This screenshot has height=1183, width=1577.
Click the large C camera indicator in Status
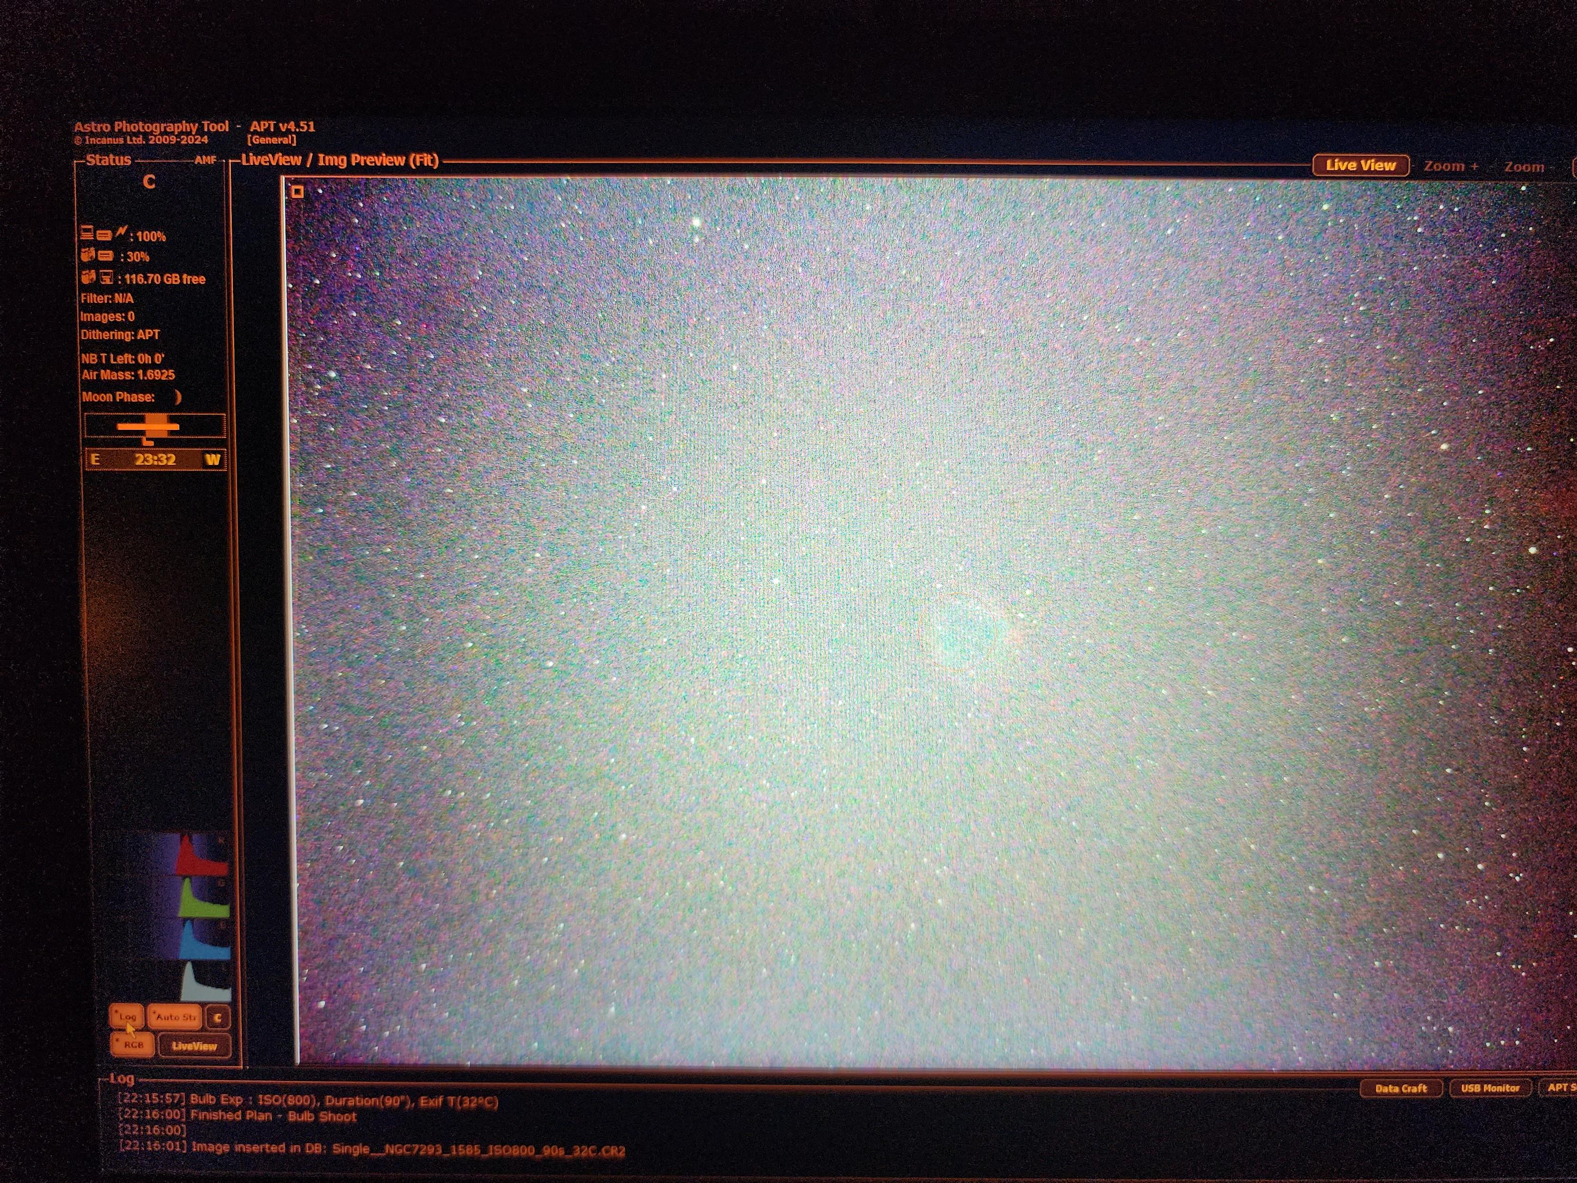[x=149, y=183]
